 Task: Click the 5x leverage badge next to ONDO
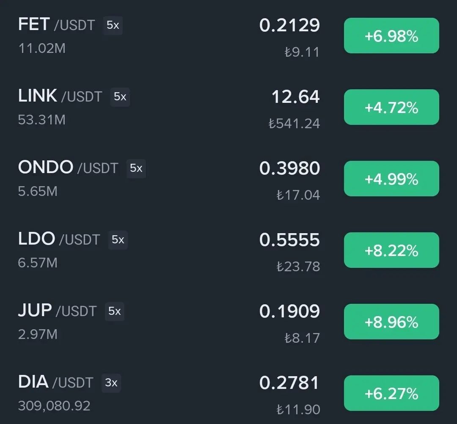tap(136, 168)
